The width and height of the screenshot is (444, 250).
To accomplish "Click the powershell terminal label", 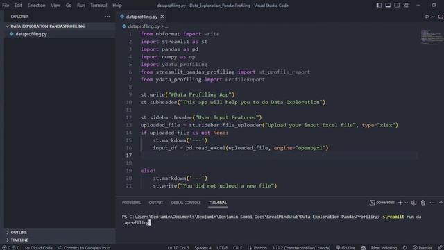I will click(382, 202).
